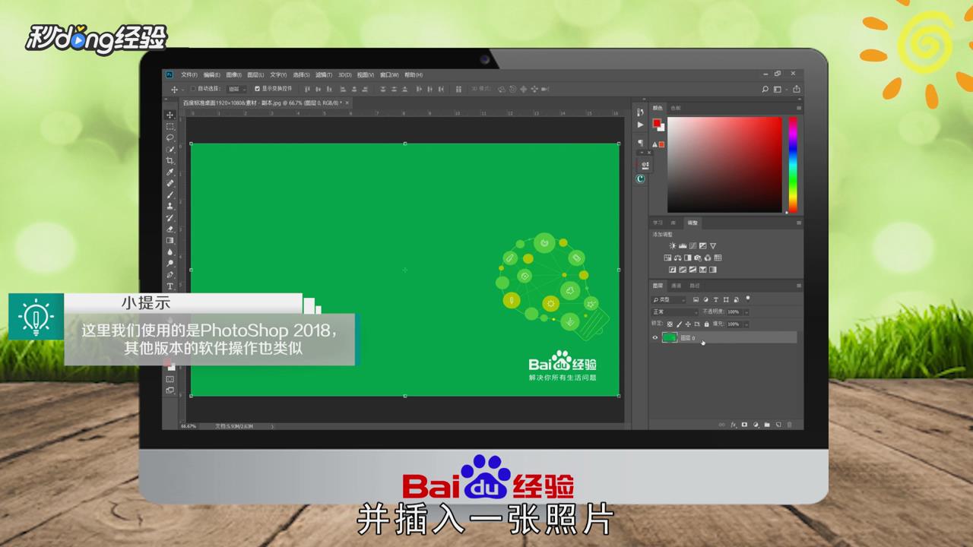Open the 文件(F) menu
The image size is (973, 547).
(189, 74)
